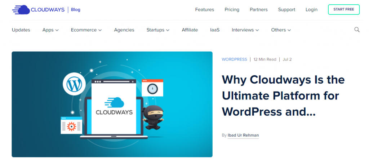
Task: Open the Pricing page
Action: click(x=232, y=10)
